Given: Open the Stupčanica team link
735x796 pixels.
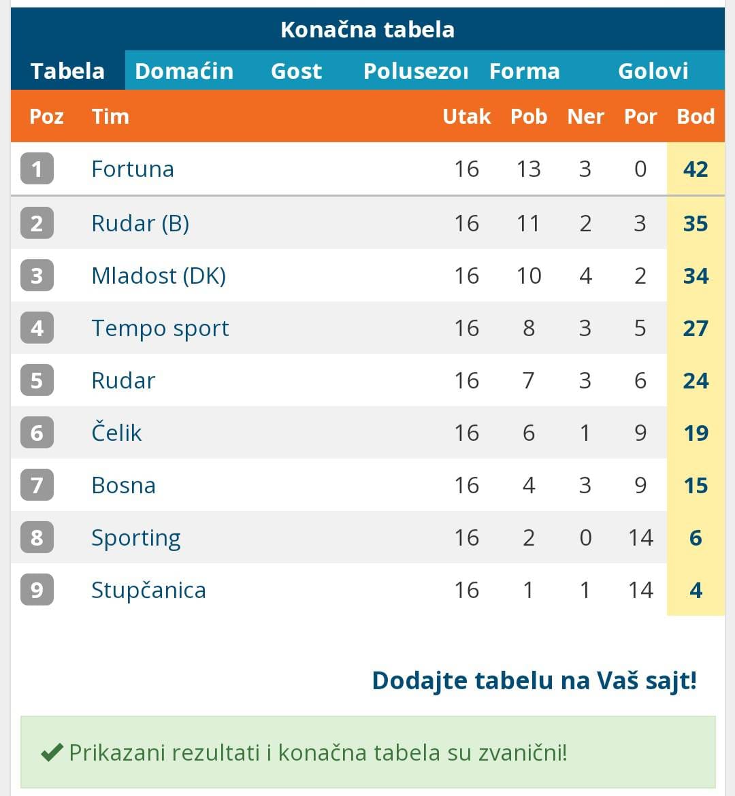Looking at the screenshot, I should coord(148,590).
